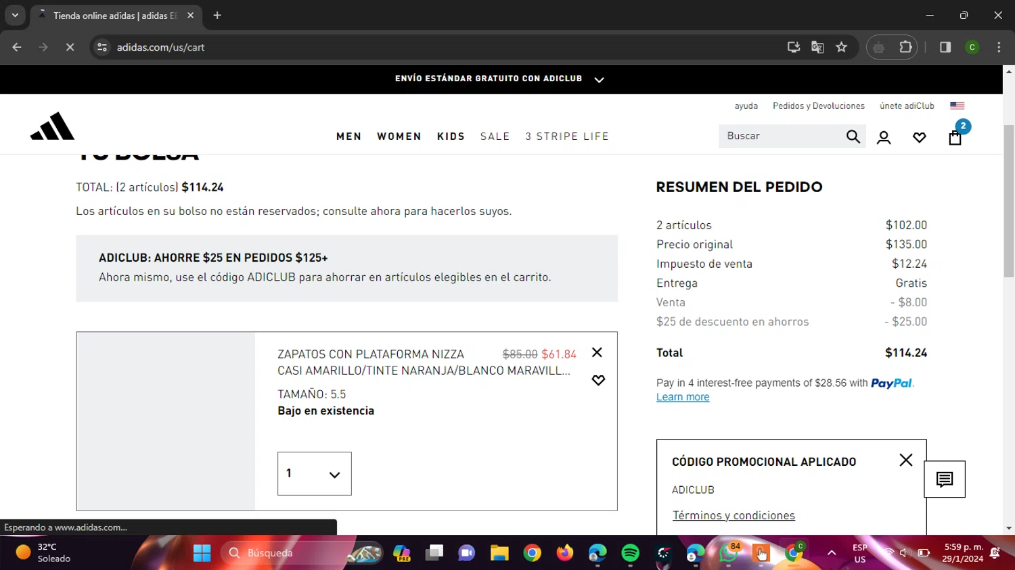View site information icon in address bar
Viewport: 1015px width, 570px height.
point(102,47)
